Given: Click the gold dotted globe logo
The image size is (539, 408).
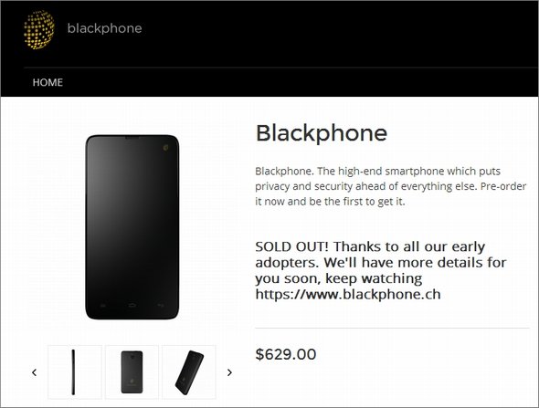Looking at the screenshot, I should [x=39, y=29].
